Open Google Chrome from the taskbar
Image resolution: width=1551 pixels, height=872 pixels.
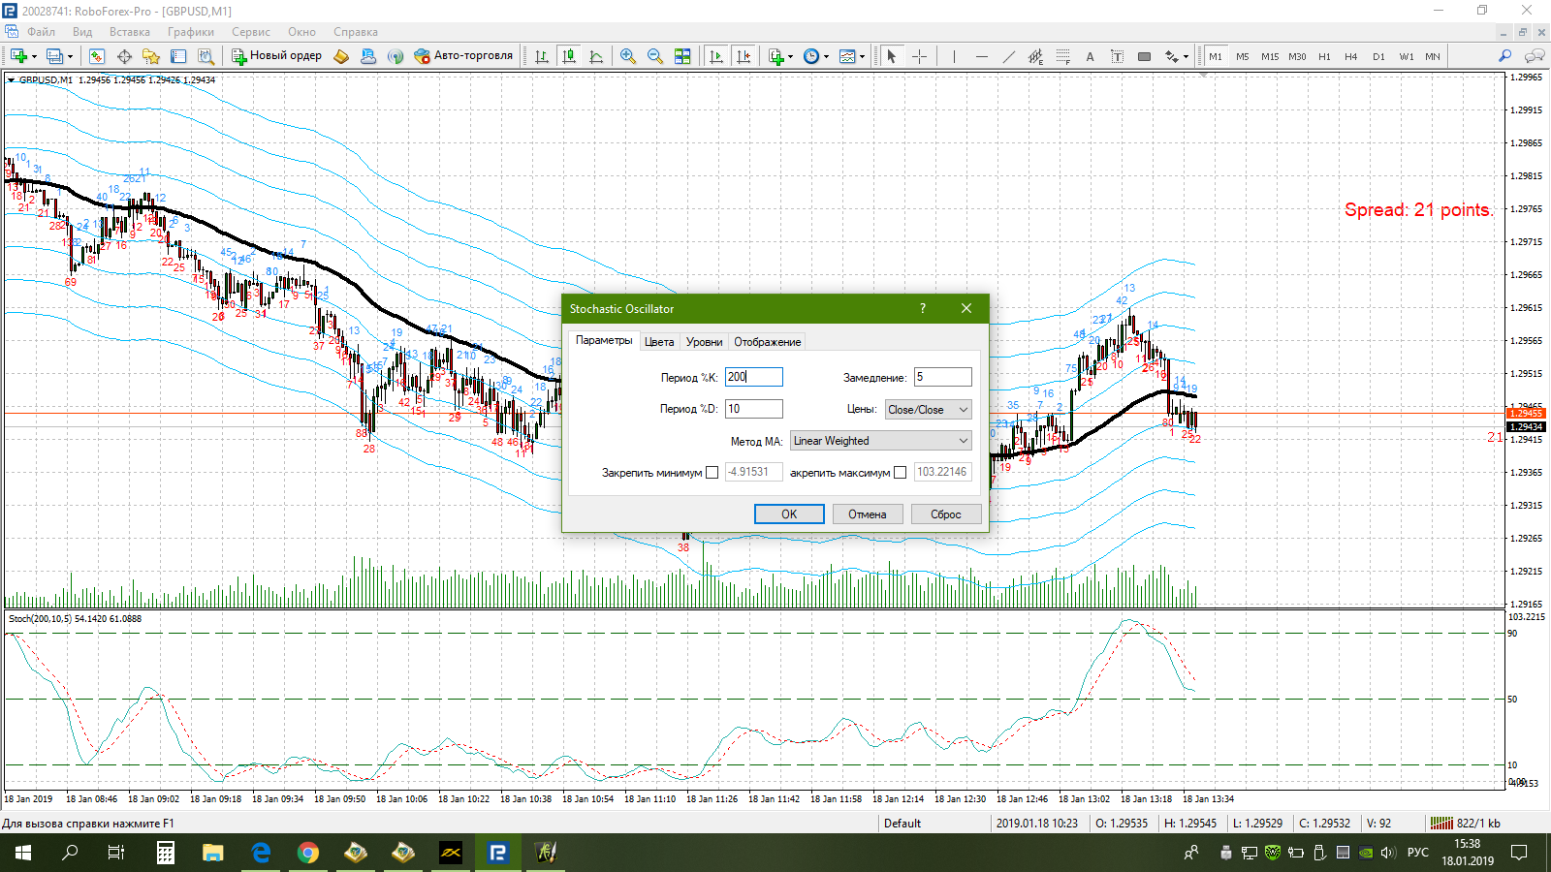pyautogui.click(x=308, y=853)
